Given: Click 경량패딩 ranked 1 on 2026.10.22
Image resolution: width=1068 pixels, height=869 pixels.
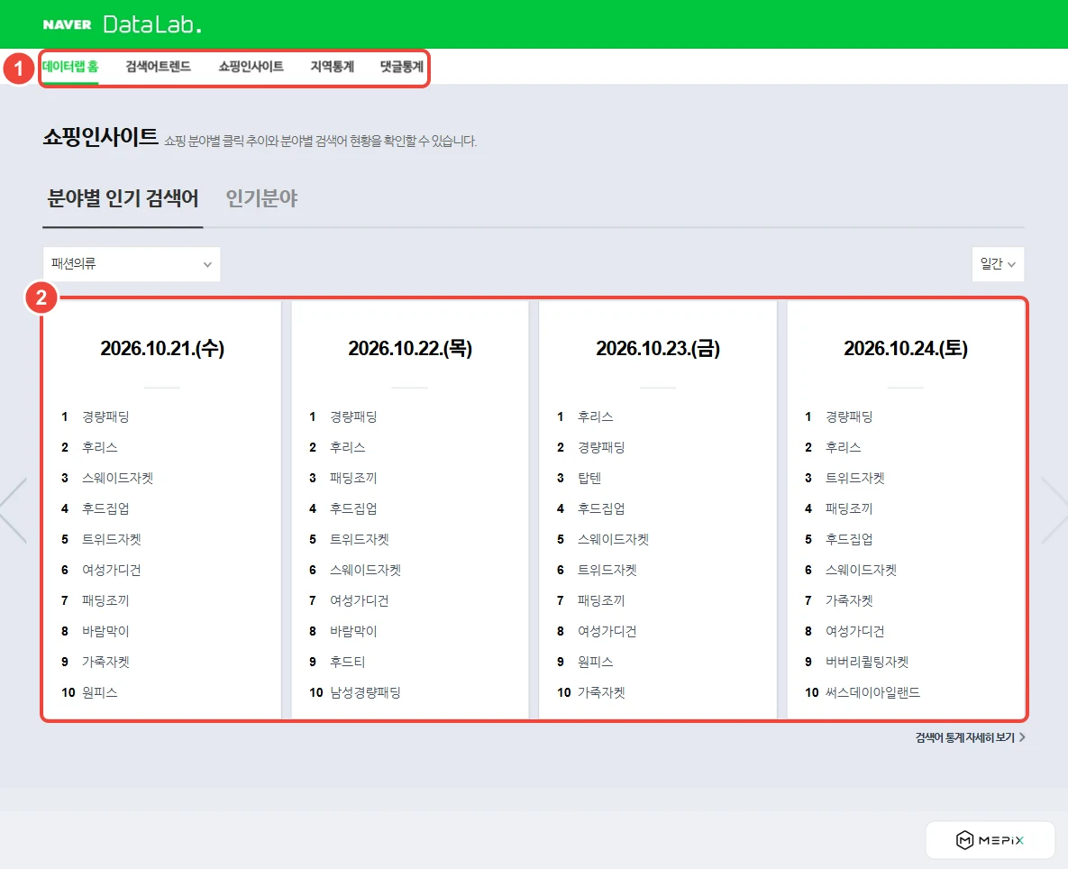Looking at the screenshot, I should coord(353,416).
